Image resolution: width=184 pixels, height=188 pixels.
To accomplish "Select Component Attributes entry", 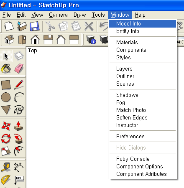I will 143,174.
